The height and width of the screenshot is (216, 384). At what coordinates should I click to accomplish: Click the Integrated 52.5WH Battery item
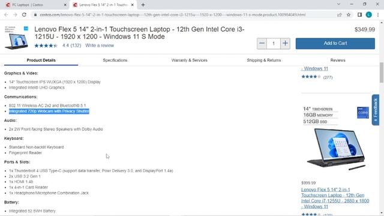click(x=32, y=211)
